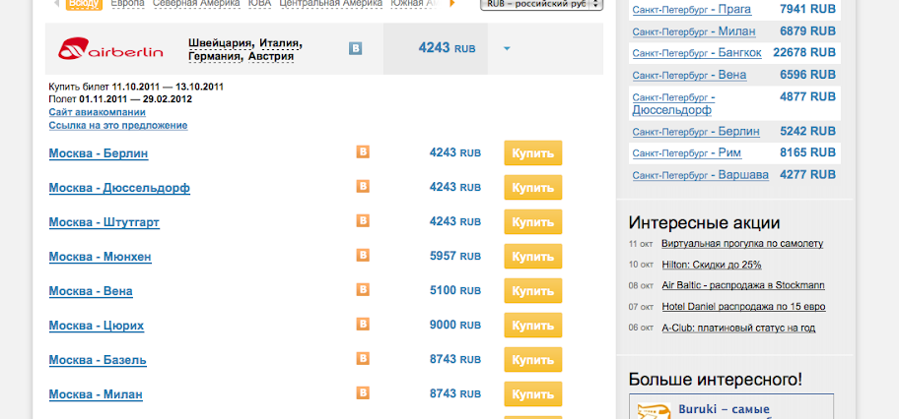Open the Москва - Милан route link
Image resolution: width=899 pixels, height=419 pixels.
[x=96, y=393]
